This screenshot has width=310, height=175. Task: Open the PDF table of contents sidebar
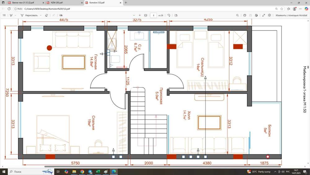click(x=4, y=15)
